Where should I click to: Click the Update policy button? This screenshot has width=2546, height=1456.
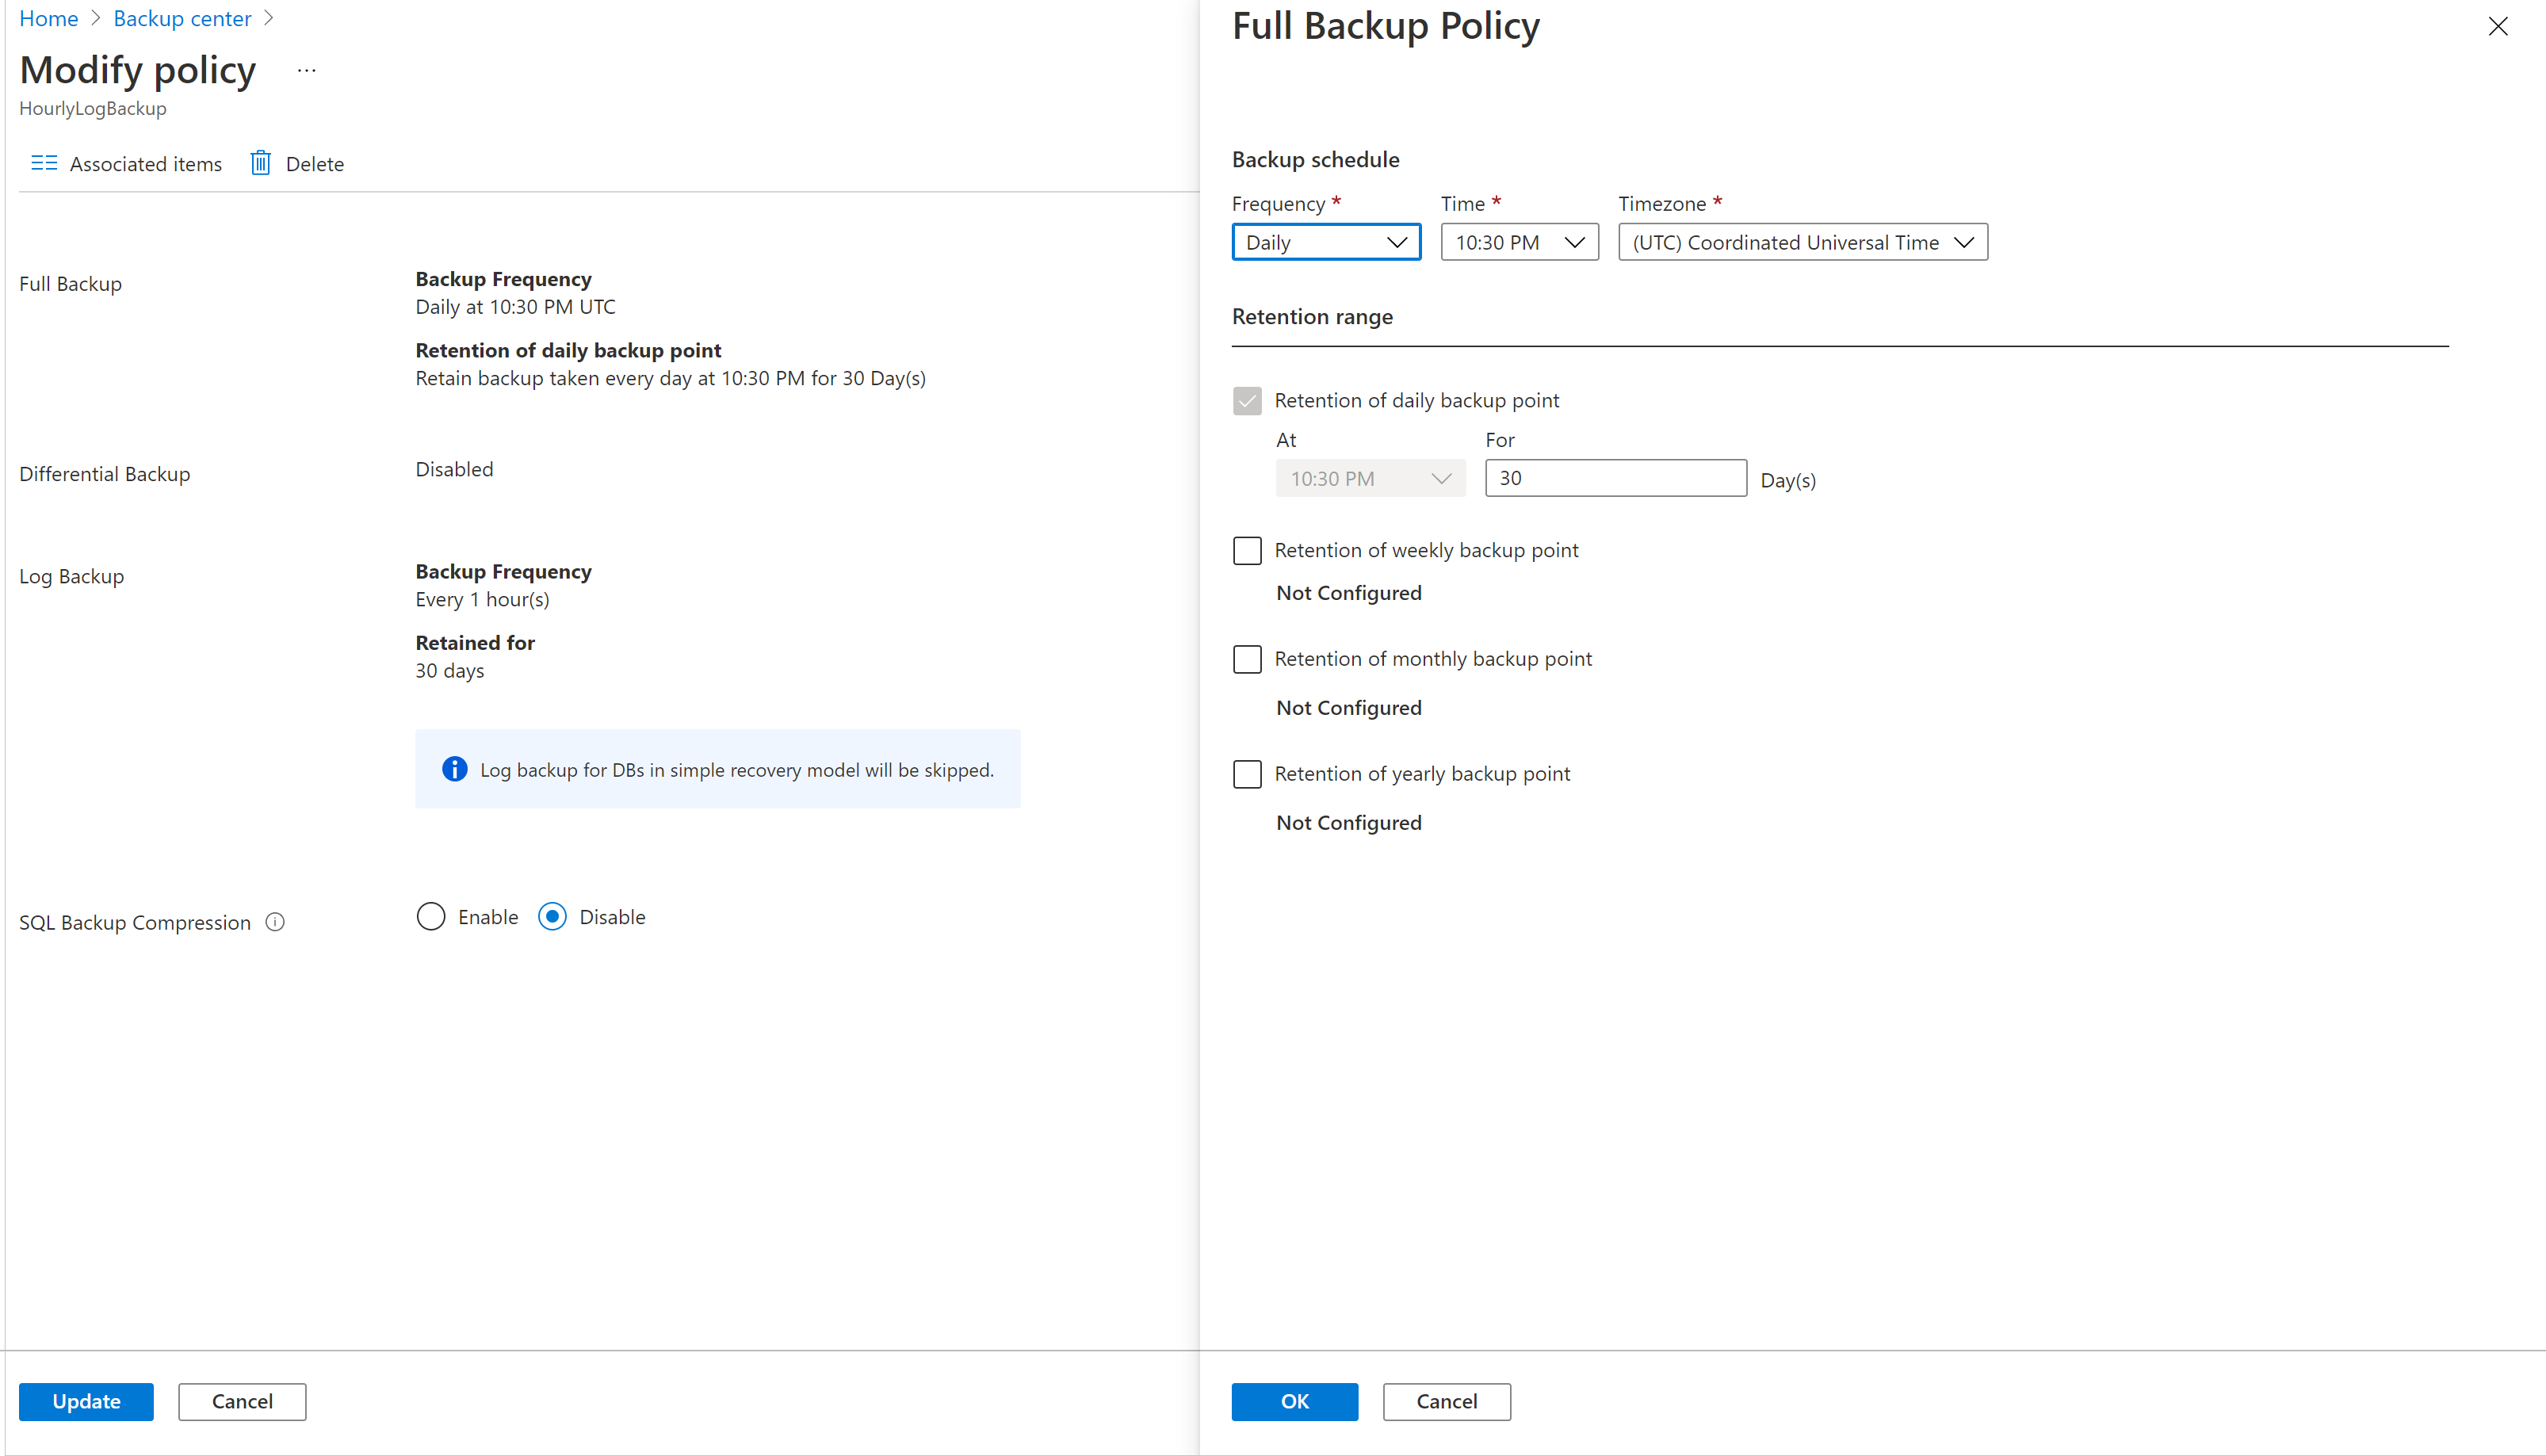pyautogui.click(x=84, y=1400)
